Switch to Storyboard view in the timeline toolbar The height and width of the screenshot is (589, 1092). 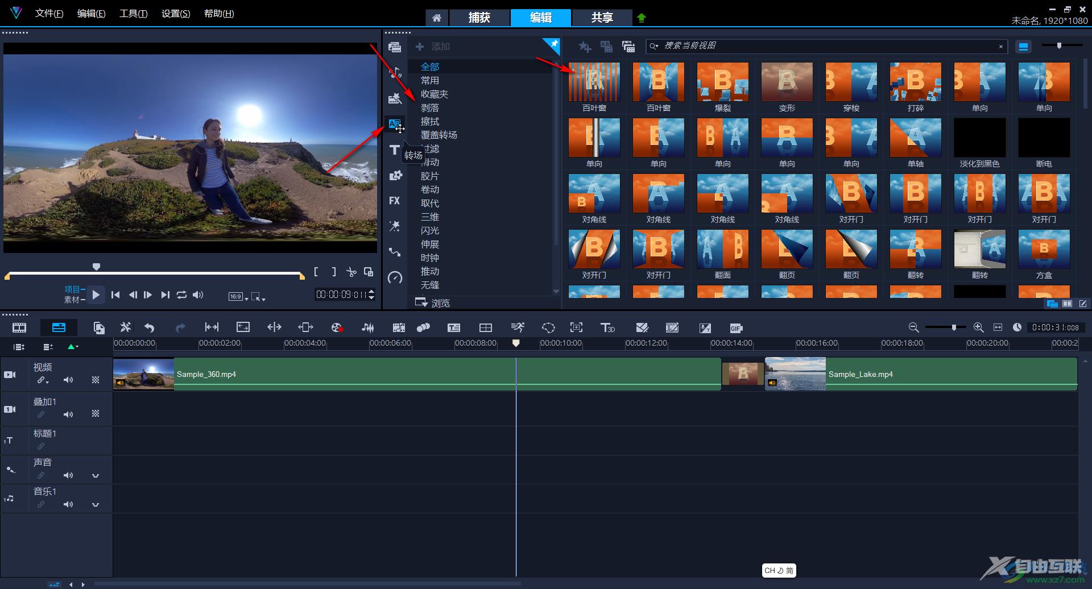[x=19, y=327]
